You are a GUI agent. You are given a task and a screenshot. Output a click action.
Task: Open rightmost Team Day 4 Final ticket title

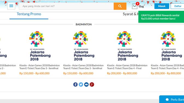[167, 67]
